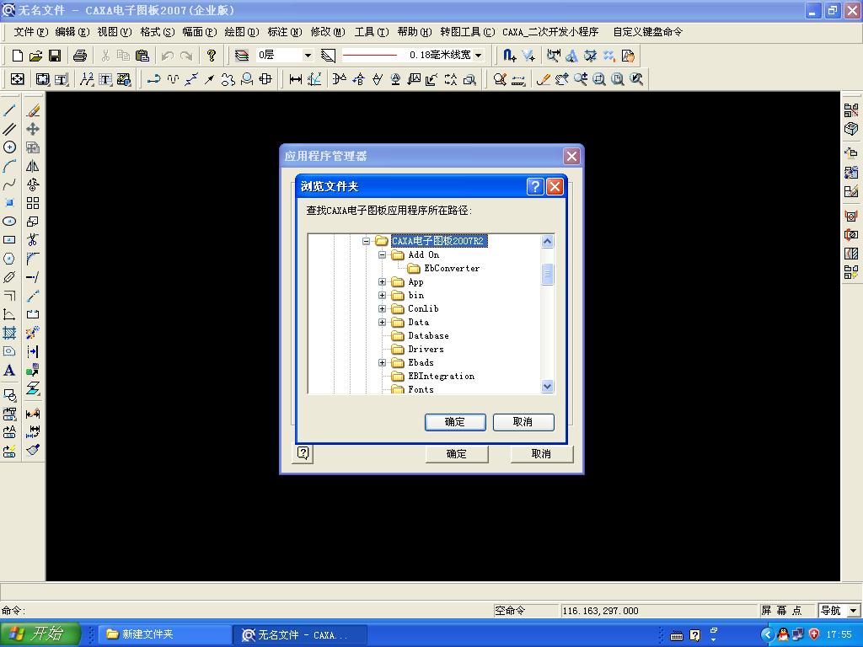Click the question mark in browse folder title bar
Image resolution: width=863 pixels, height=647 pixels.
(535, 186)
